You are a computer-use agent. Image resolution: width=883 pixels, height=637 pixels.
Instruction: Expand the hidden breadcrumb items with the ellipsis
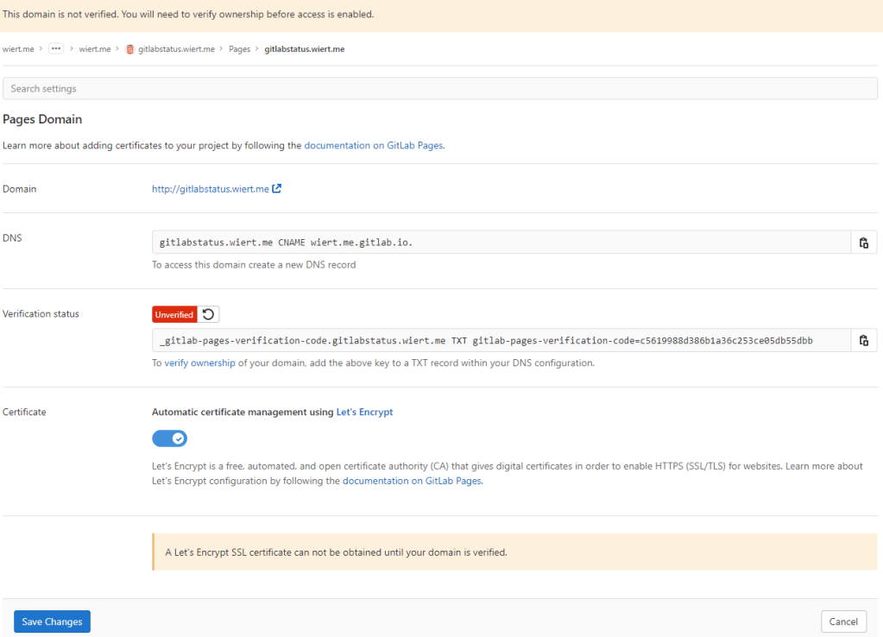pos(55,48)
